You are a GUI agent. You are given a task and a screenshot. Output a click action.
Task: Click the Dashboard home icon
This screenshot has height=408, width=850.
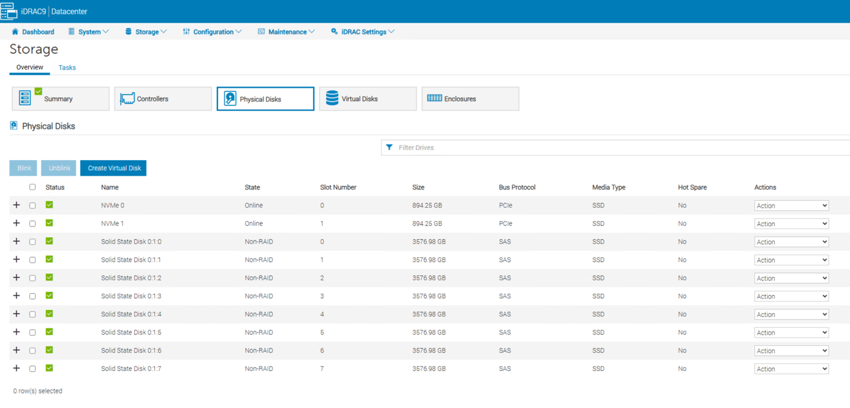coord(15,31)
